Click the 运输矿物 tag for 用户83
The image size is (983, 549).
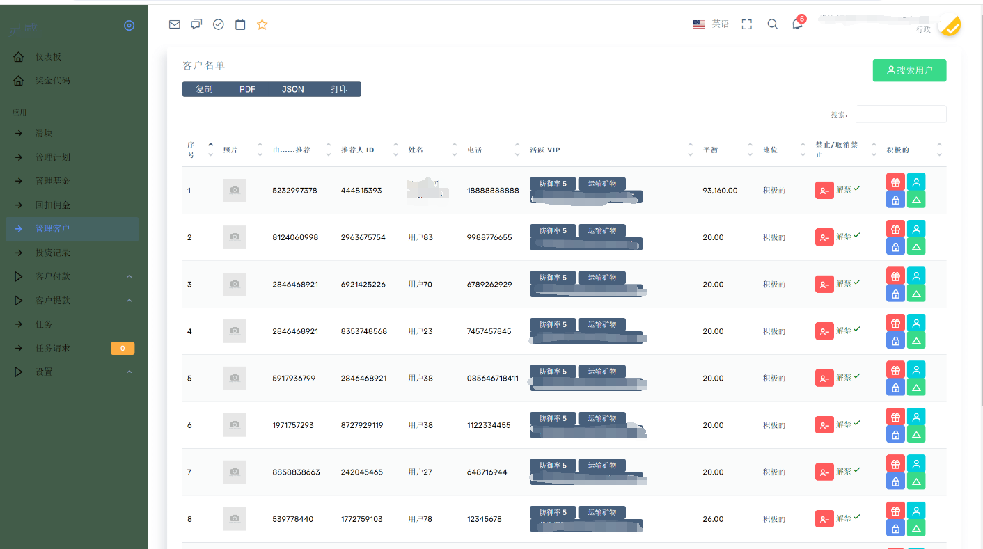(x=602, y=230)
